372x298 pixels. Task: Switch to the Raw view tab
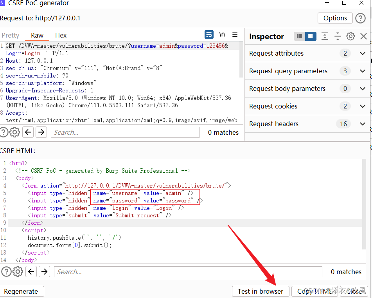pos(37,35)
